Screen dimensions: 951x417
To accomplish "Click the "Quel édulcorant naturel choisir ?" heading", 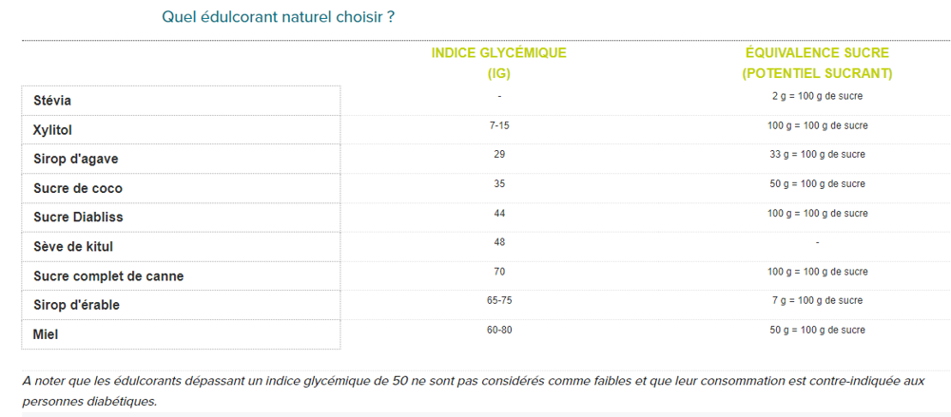I will [279, 17].
